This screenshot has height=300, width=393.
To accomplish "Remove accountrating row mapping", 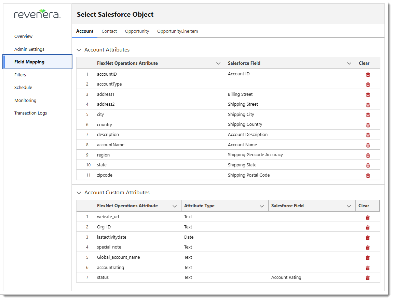I will click(368, 268).
